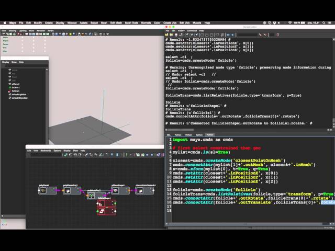This screenshot has height=251, width=335.
Task: Select the active rightmost Python tab
Action: coord(210,135)
